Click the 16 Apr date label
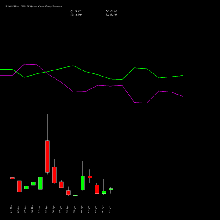The width and height of the screenshot is (220, 220). click(103, 209)
